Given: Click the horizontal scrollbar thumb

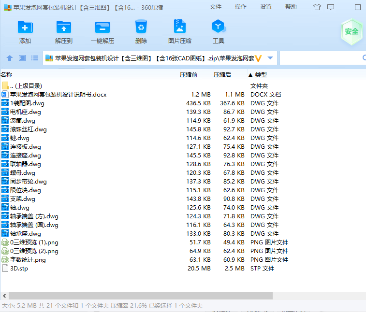Looking at the screenshot, I should (x=141, y=296).
